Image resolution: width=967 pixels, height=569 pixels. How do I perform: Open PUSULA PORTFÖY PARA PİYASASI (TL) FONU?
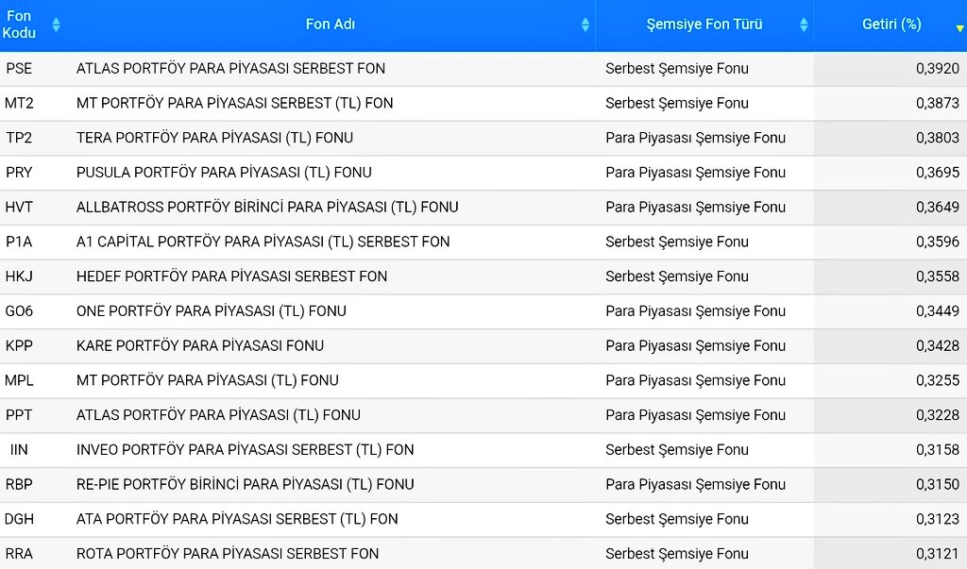point(224,172)
